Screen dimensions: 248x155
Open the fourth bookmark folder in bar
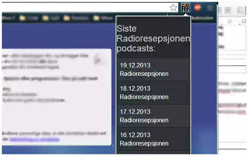103,18
